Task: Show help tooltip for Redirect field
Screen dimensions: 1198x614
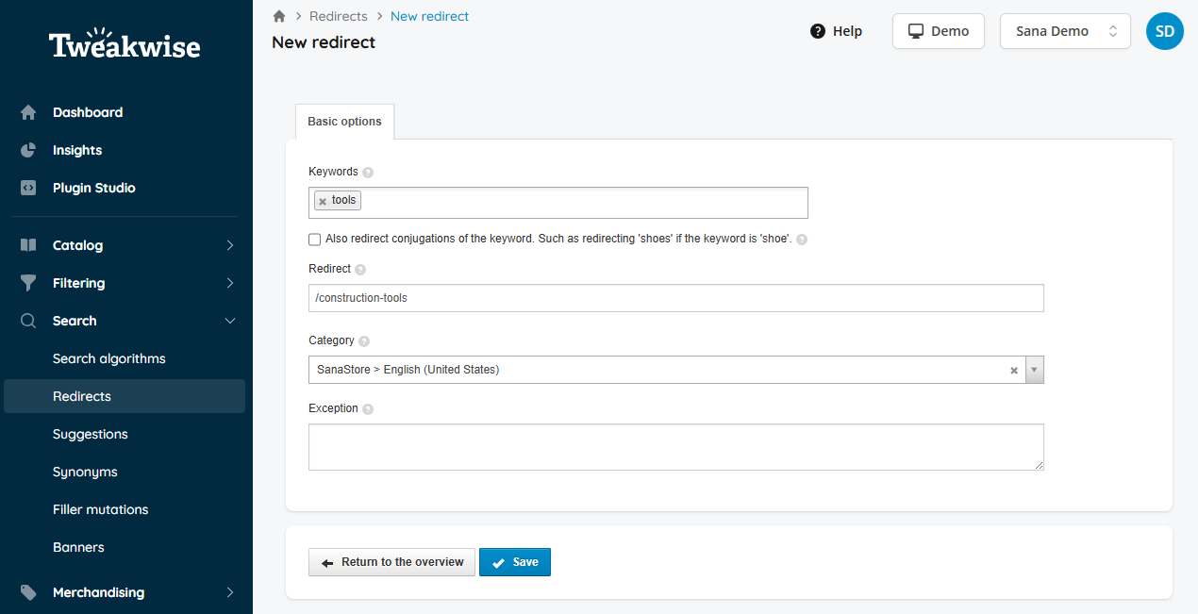Action: click(360, 270)
